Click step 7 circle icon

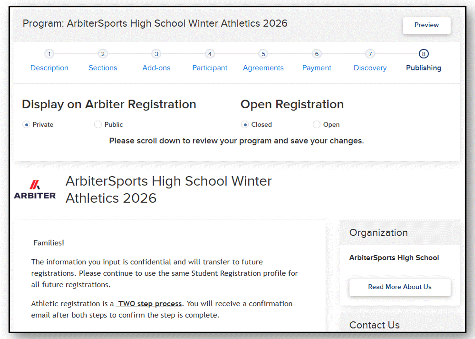coord(370,54)
